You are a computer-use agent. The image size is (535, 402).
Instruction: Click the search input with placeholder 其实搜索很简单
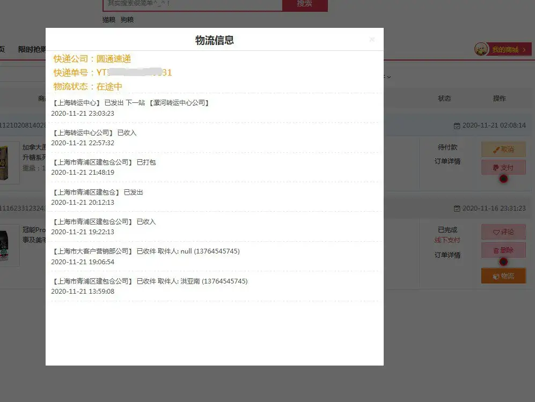coord(193,5)
